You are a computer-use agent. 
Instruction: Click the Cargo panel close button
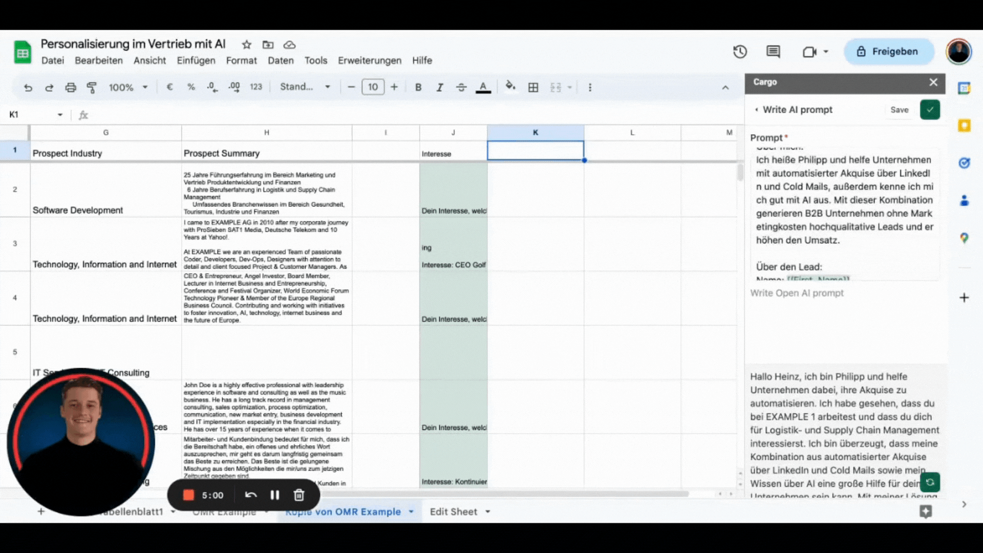pos(933,82)
